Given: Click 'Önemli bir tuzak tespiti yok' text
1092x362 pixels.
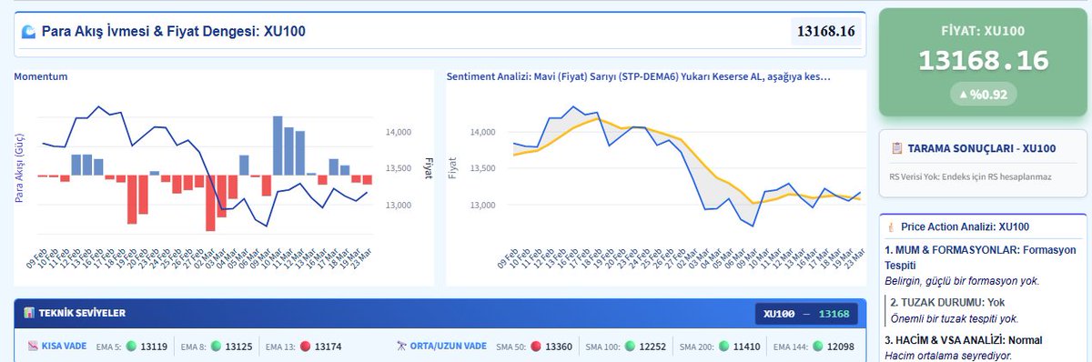Looking at the screenshot, I should [x=954, y=318].
